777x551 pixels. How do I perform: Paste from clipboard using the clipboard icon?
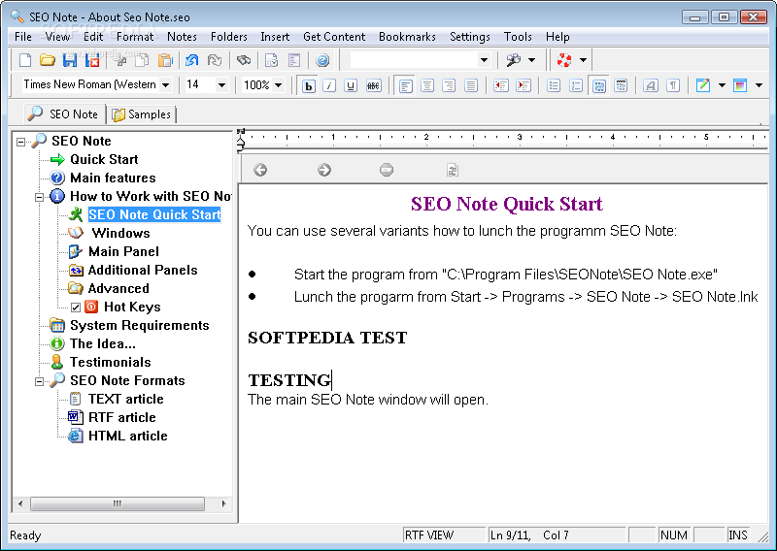point(165,60)
